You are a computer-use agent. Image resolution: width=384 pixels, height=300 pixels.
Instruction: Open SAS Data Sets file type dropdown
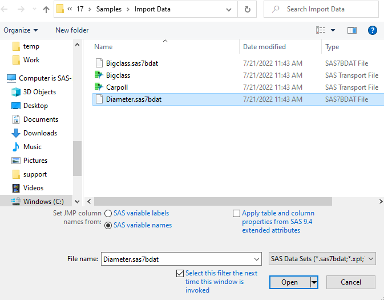click(x=322, y=259)
